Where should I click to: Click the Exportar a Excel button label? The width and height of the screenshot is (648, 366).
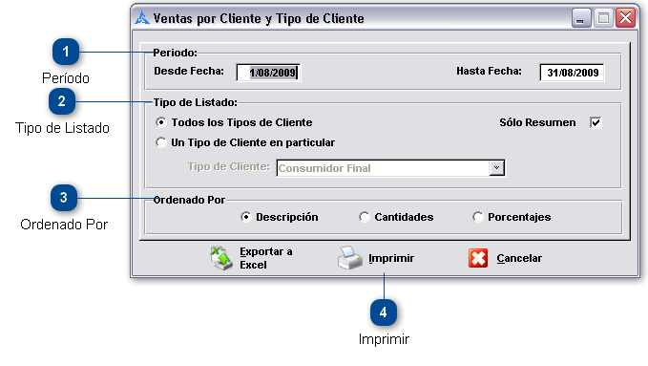[x=266, y=258]
